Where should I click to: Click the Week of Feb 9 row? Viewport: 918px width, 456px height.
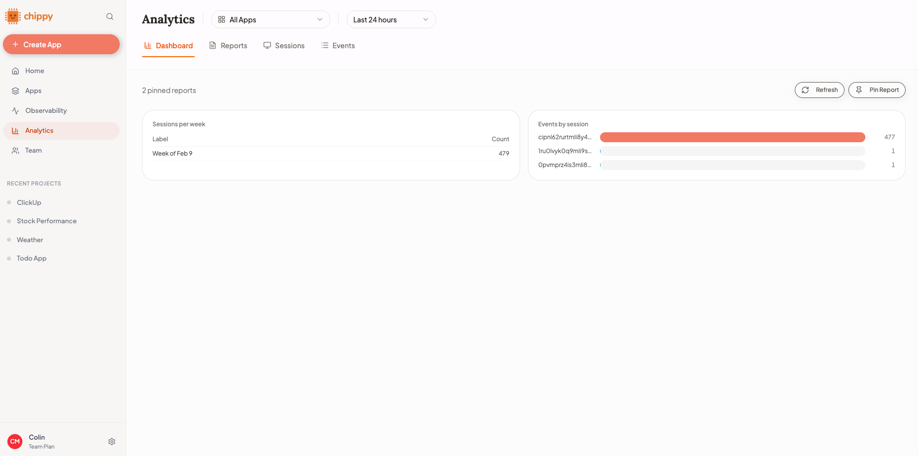(x=331, y=154)
